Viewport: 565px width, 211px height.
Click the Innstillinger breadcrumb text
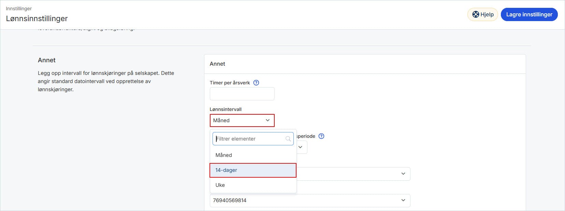pyautogui.click(x=19, y=9)
